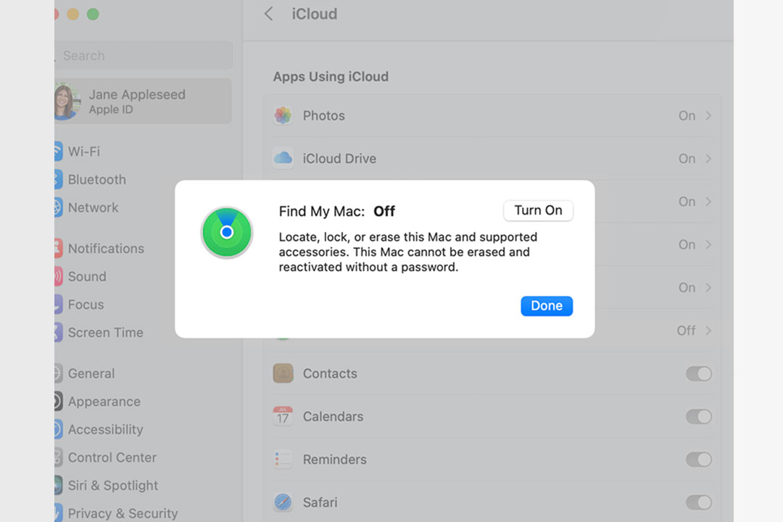Click Done to dismiss the dialog
The height and width of the screenshot is (522, 783).
click(x=547, y=306)
